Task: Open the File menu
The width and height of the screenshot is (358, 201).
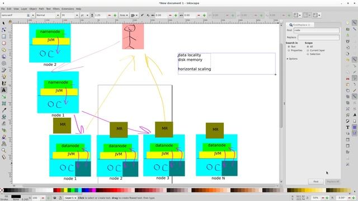Action: (3, 9)
